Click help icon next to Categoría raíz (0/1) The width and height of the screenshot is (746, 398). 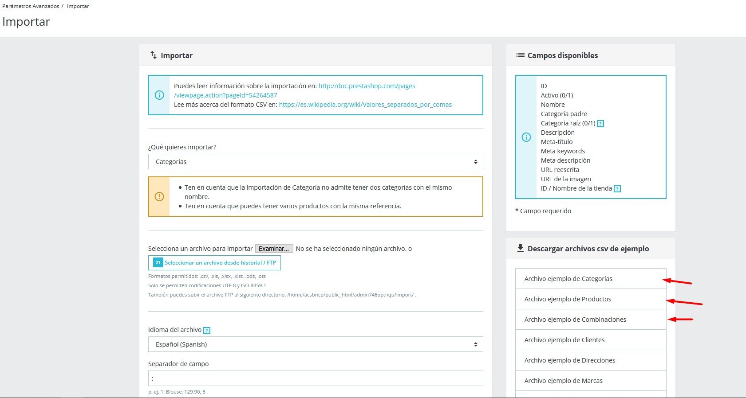tap(600, 124)
